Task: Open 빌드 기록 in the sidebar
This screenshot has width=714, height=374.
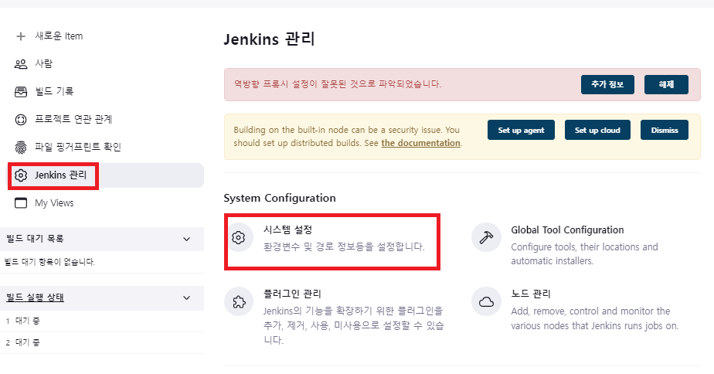Action: 54,91
